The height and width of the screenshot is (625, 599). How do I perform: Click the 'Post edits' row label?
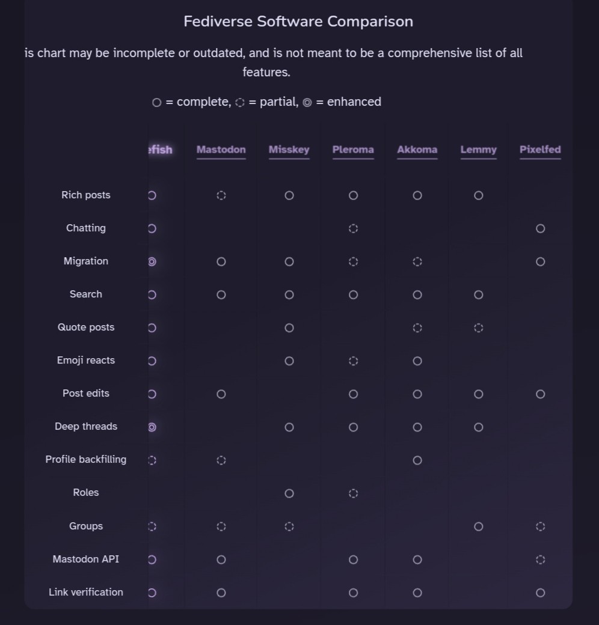(x=86, y=394)
